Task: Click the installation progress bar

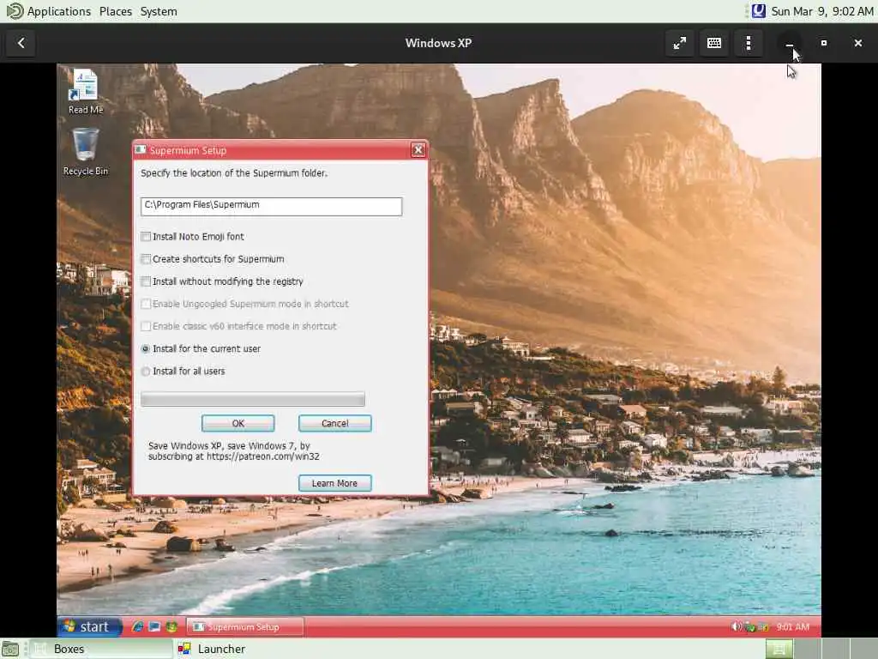Action: [253, 399]
